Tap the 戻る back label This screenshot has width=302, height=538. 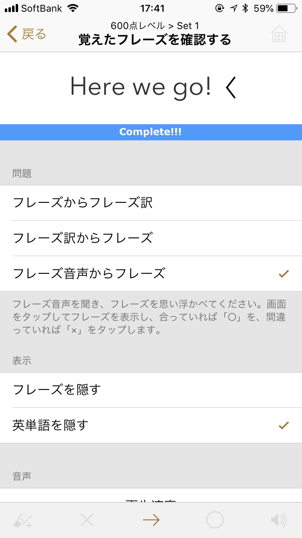point(34,34)
